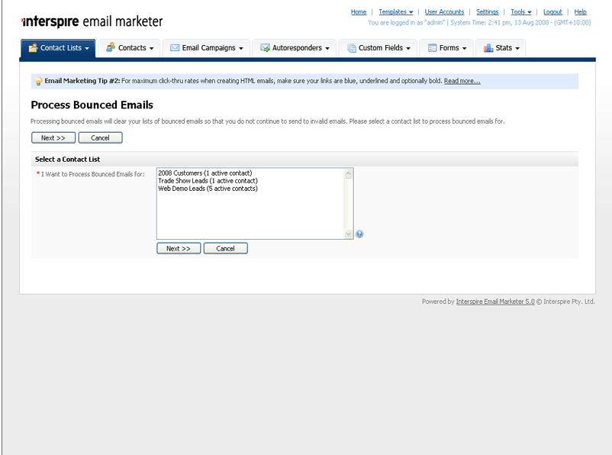Image resolution: width=612 pixels, height=455 pixels.
Task: Expand the Stats menu arrow
Action: (x=517, y=48)
